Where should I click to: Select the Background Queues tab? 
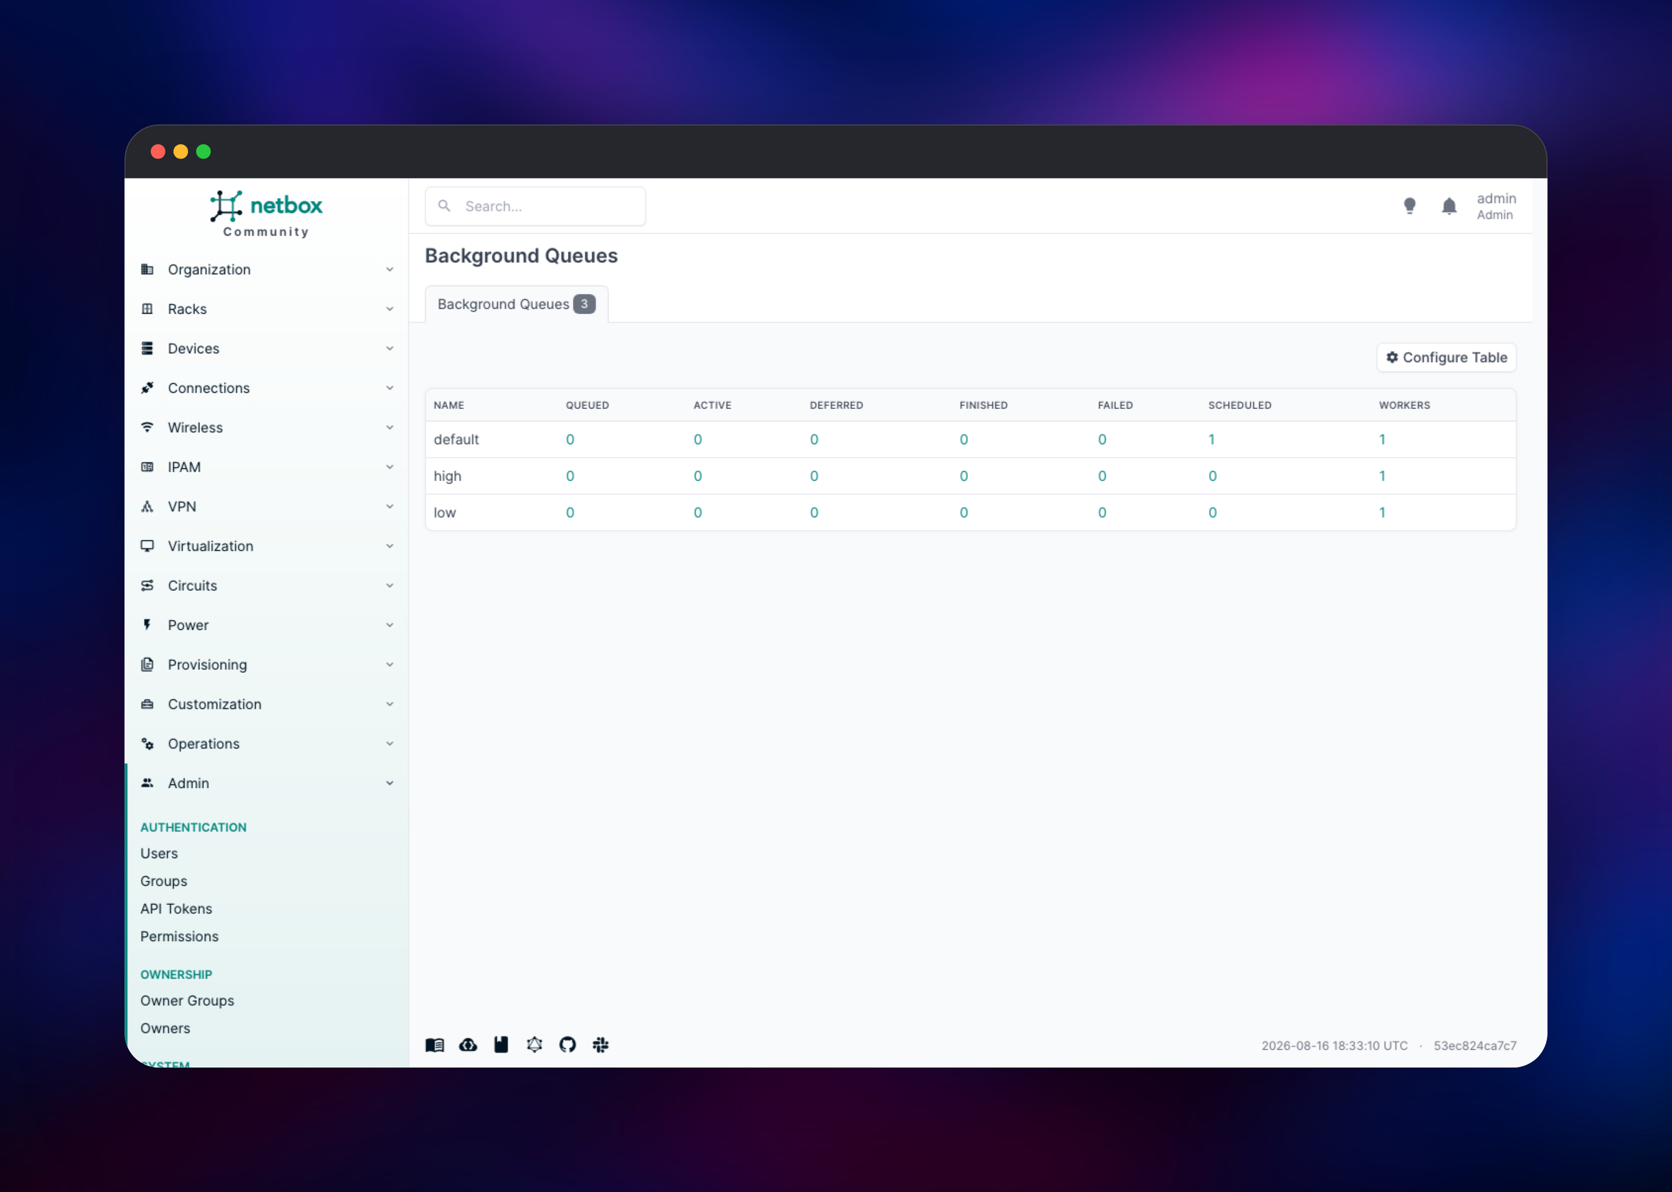tap(517, 304)
